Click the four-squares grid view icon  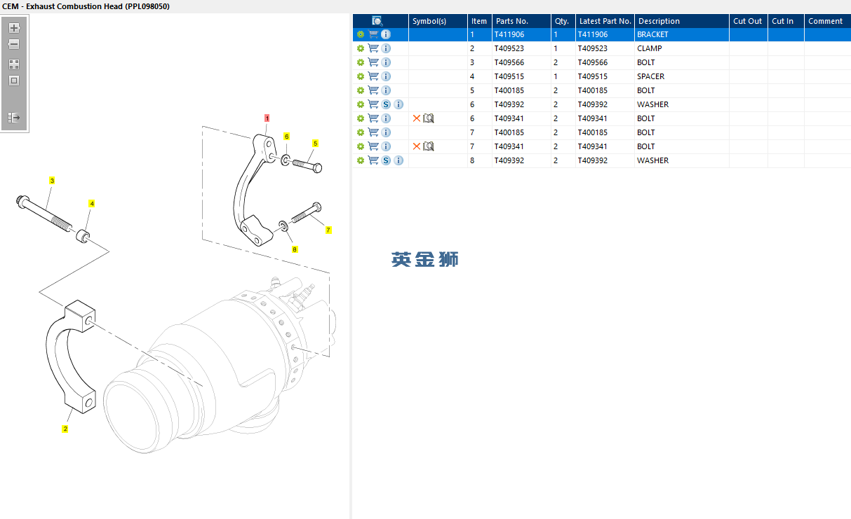click(x=14, y=64)
